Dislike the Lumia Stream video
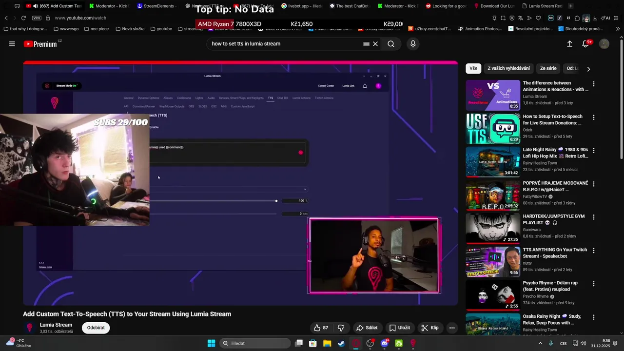 [341, 328]
